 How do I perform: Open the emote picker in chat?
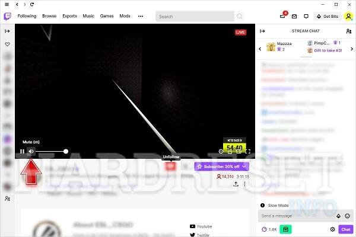pos(347,216)
